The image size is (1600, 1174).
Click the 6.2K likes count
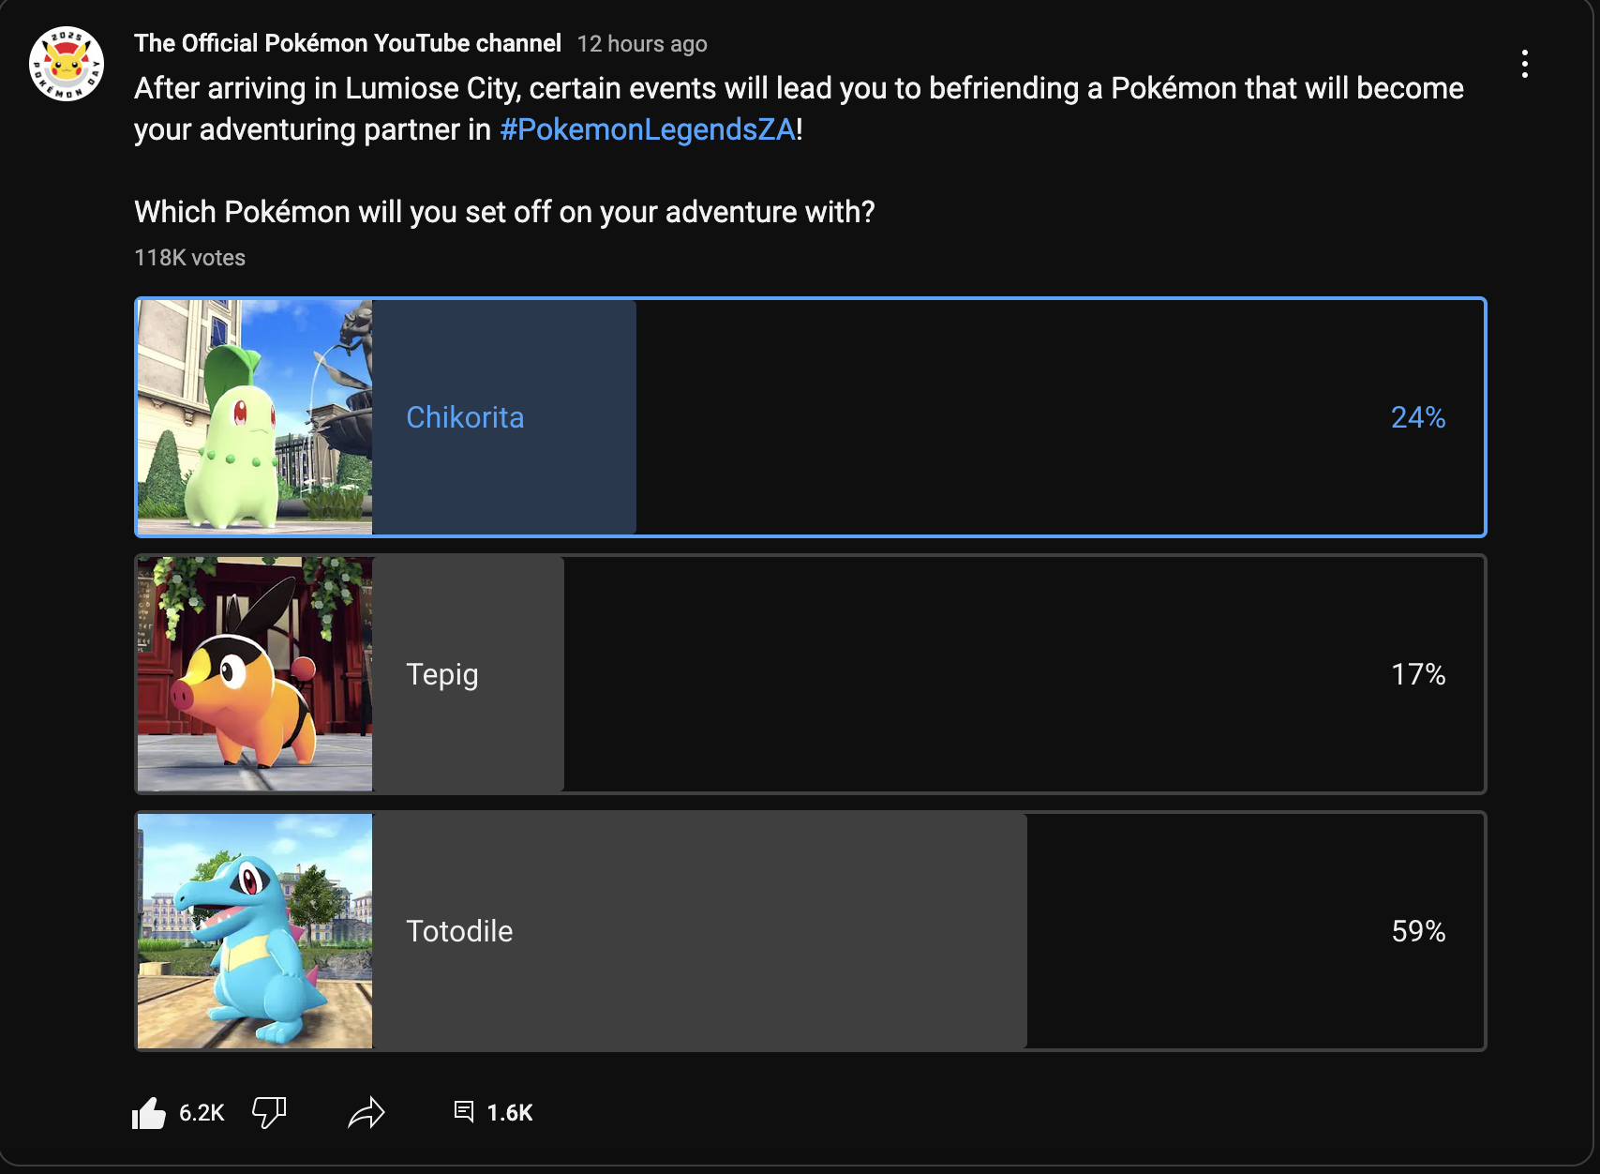(202, 1113)
